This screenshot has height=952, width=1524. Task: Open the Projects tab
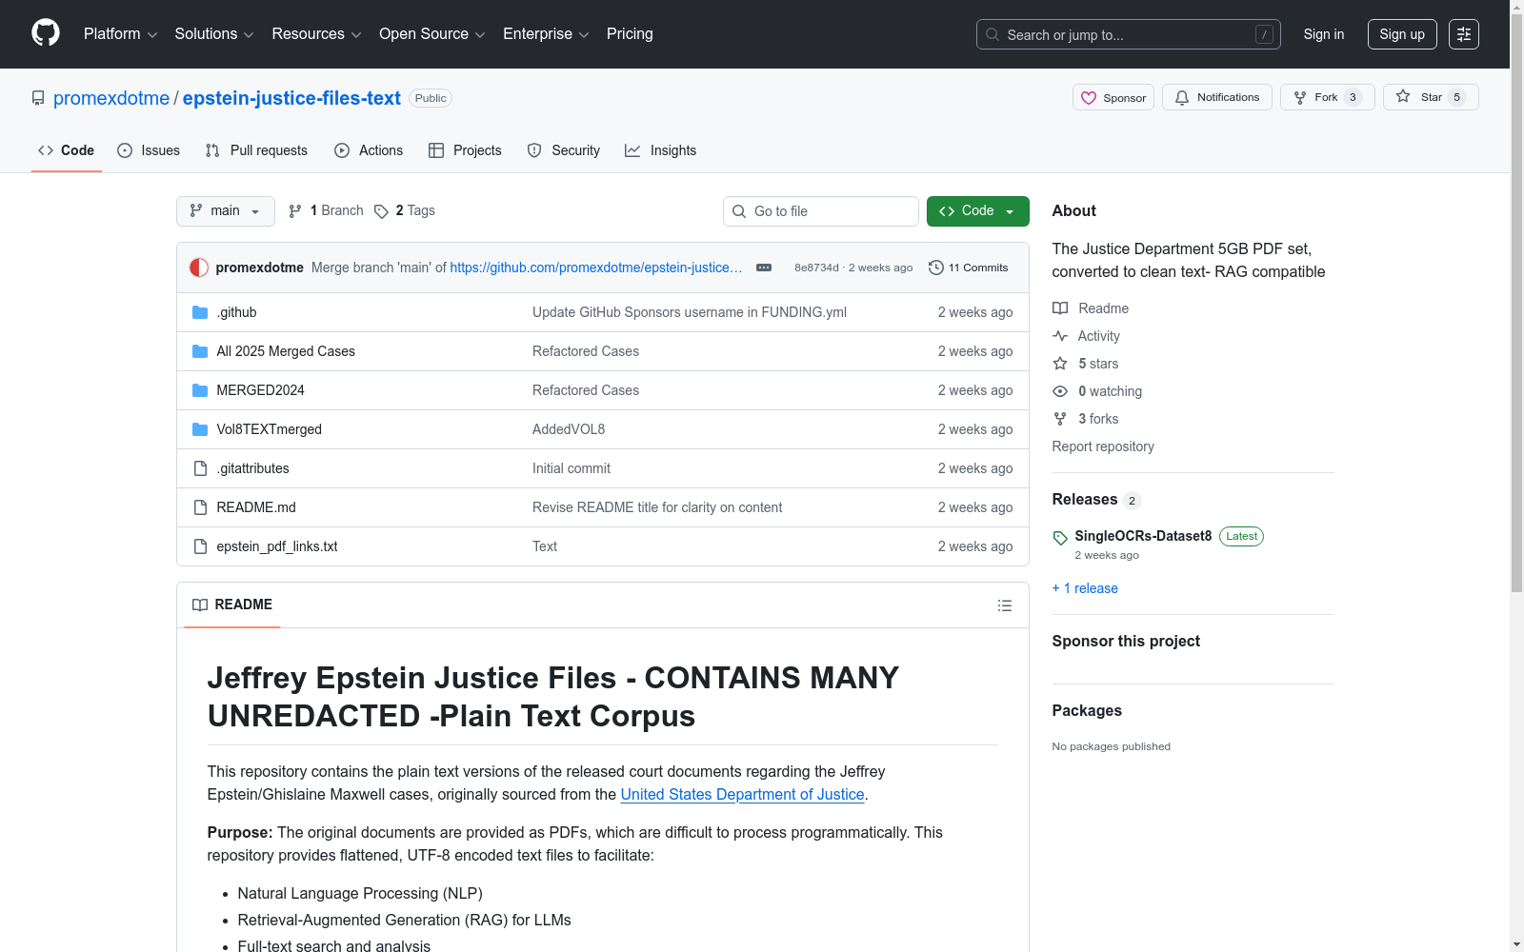click(x=465, y=150)
